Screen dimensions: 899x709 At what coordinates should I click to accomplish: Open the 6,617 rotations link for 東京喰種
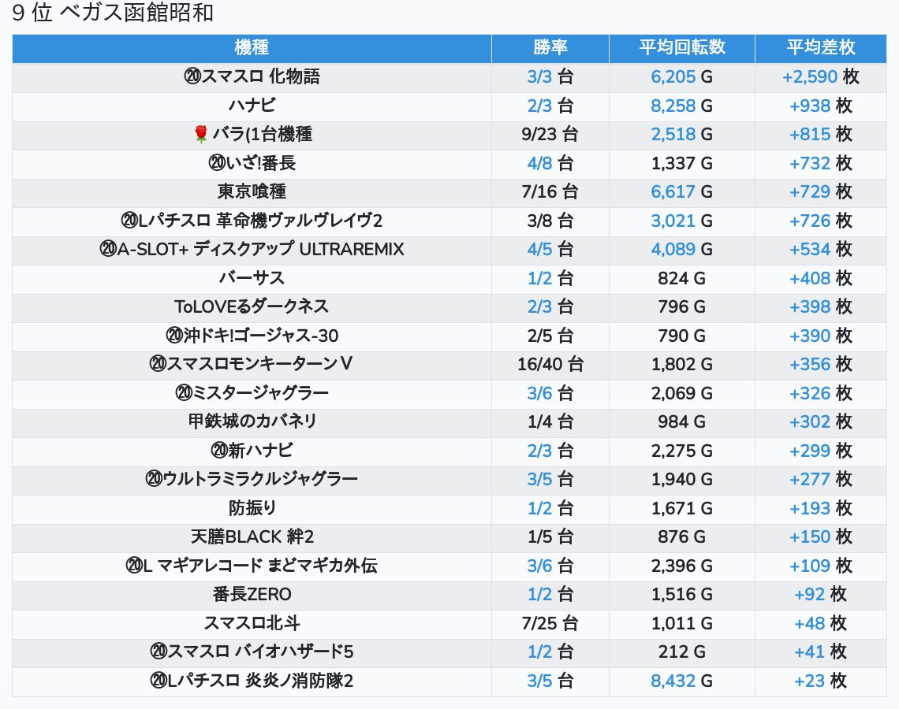click(673, 192)
